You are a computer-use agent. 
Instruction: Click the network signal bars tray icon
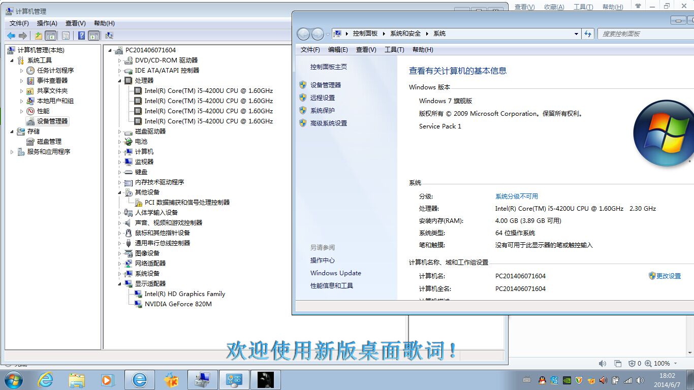(628, 380)
